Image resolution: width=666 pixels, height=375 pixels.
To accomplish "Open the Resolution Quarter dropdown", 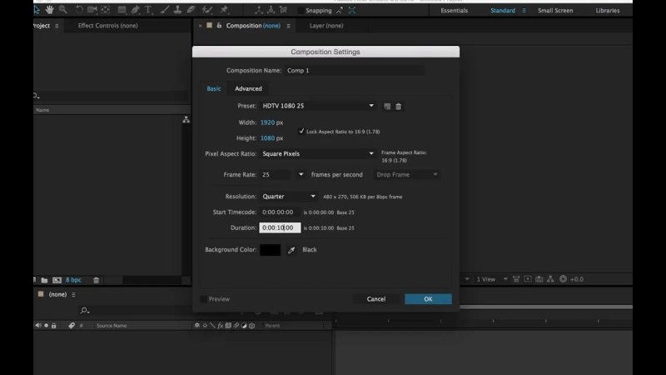I will pos(288,197).
